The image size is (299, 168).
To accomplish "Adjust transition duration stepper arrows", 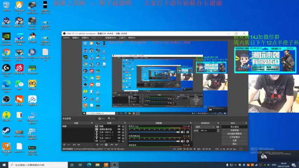I will (x=218, y=131).
